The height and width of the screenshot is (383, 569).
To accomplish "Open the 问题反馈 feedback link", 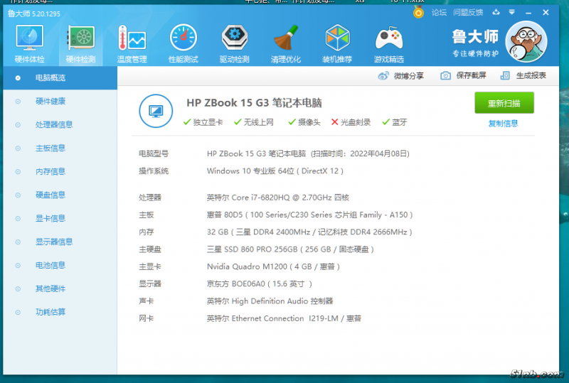I will click(467, 12).
